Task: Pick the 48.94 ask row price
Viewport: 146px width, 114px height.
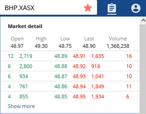Action: coord(79,86)
